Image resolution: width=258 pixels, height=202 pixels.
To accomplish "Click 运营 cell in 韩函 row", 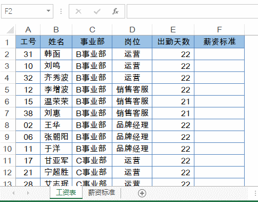I will [132, 54].
